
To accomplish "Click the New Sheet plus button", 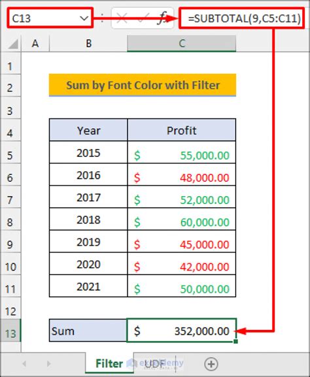I will point(211,364).
